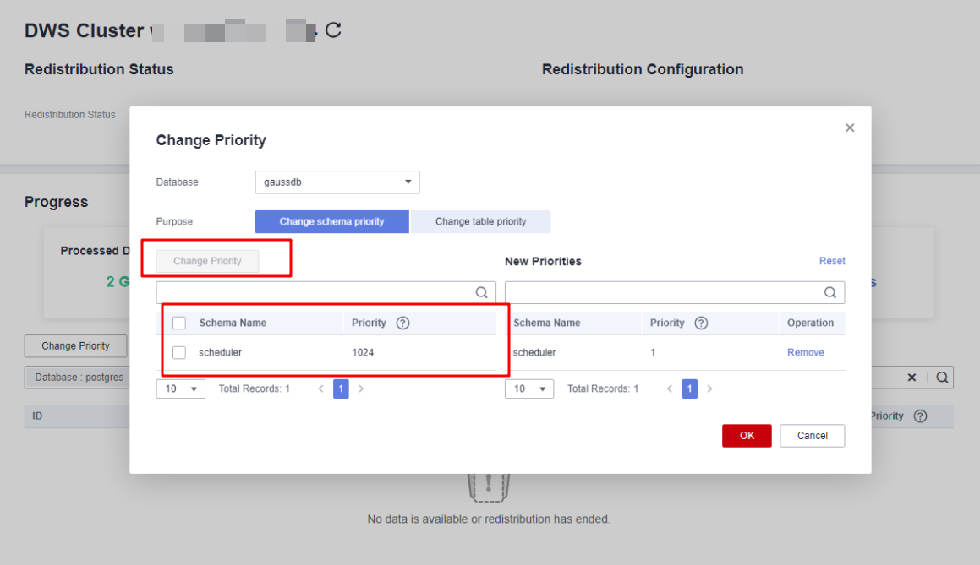Check the scheduler schema row checkbox
The height and width of the screenshot is (565, 980).
tap(179, 352)
